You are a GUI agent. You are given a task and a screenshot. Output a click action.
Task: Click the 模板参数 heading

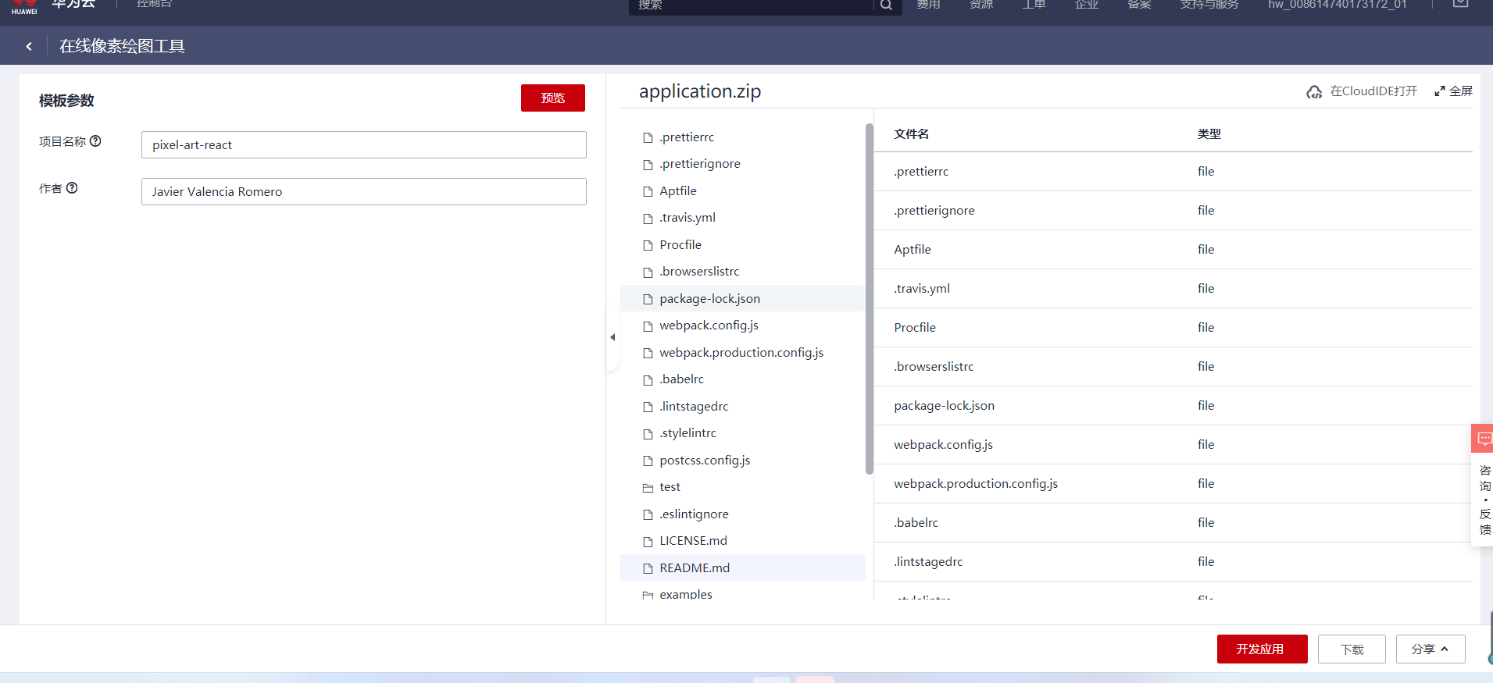pos(66,100)
